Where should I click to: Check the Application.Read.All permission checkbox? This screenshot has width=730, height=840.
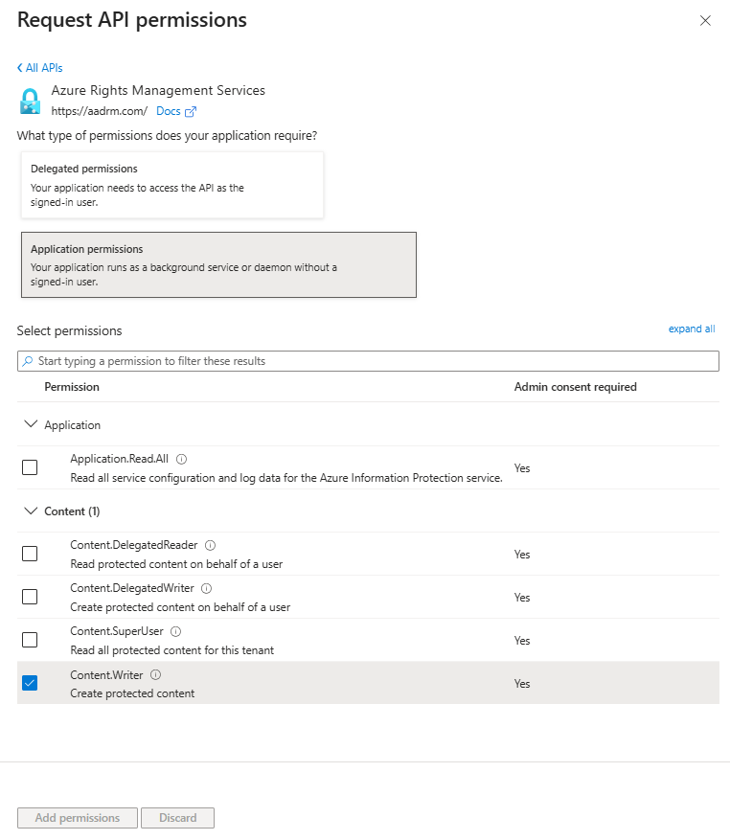tap(30, 467)
